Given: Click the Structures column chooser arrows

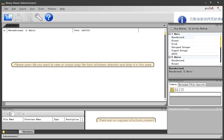Looking at the screenshot, I should 82,119.
